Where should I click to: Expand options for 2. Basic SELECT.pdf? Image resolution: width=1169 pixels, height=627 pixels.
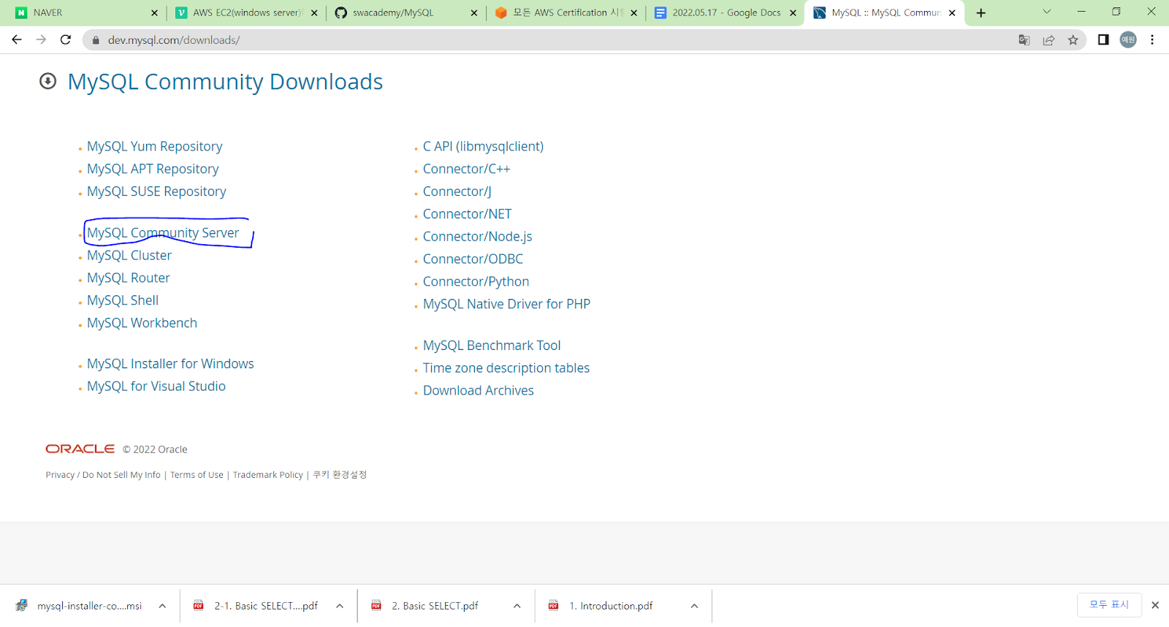517,606
